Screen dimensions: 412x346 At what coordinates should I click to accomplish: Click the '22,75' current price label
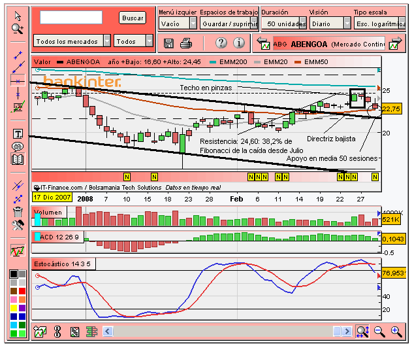click(392, 109)
